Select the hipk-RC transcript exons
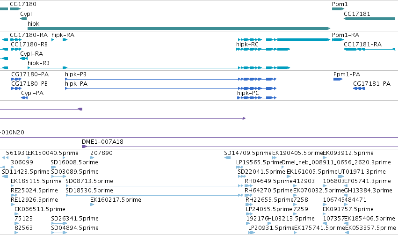The height and width of the screenshot is (235, 398). tap(263, 49)
